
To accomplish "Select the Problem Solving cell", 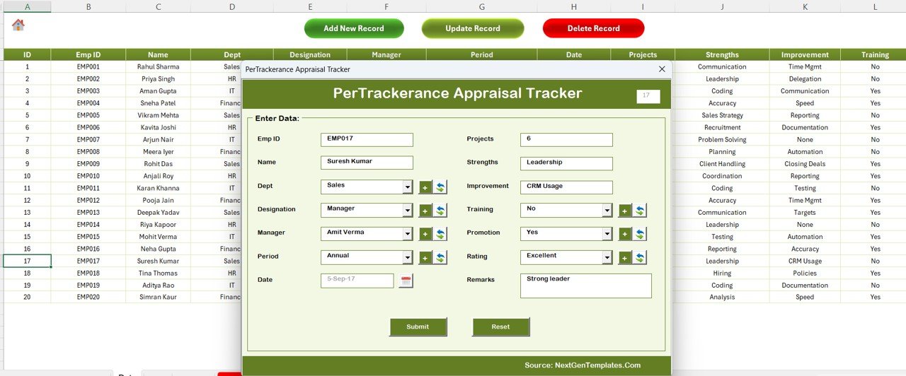I will pos(722,140).
